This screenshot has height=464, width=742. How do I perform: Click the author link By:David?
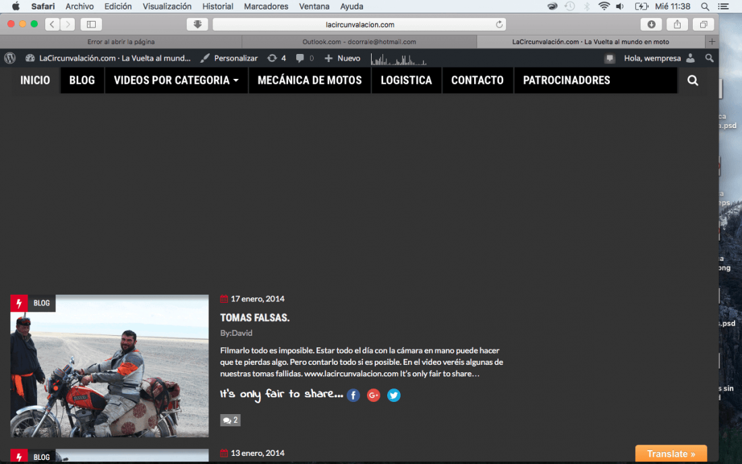point(236,333)
